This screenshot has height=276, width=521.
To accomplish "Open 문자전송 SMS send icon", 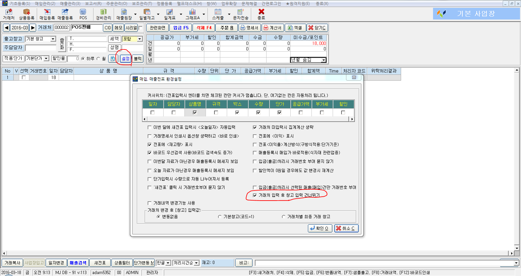I will [x=240, y=14].
